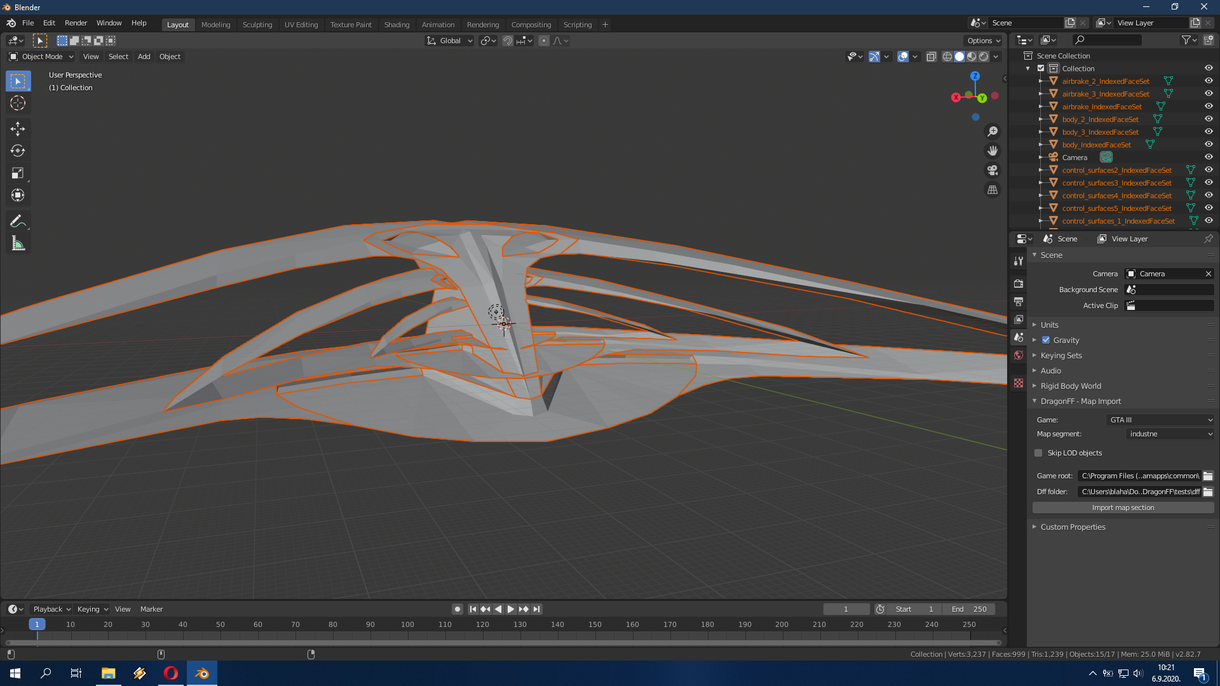This screenshot has height=686, width=1220.
Task: Click frame 100 on timeline ruler
Action: pyautogui.click(x=407, y=624)
